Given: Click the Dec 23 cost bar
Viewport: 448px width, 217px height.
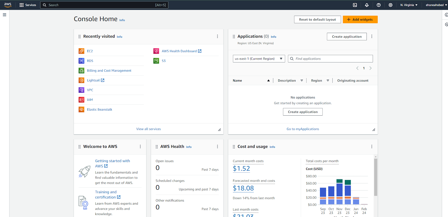Looking at the screenshot, I should click(348, 192).
